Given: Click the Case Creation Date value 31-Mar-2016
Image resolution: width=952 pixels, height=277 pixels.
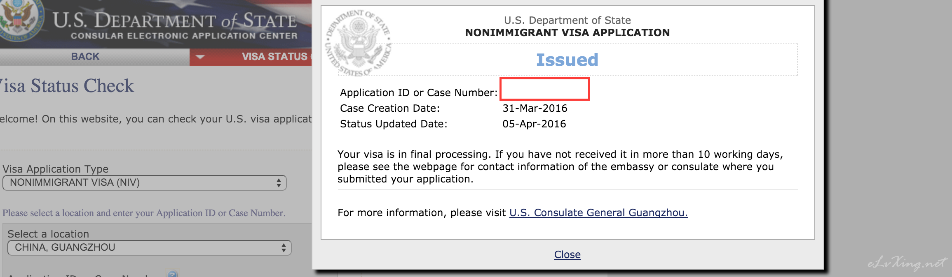Looking at the screenshot, I should [535, 108].
